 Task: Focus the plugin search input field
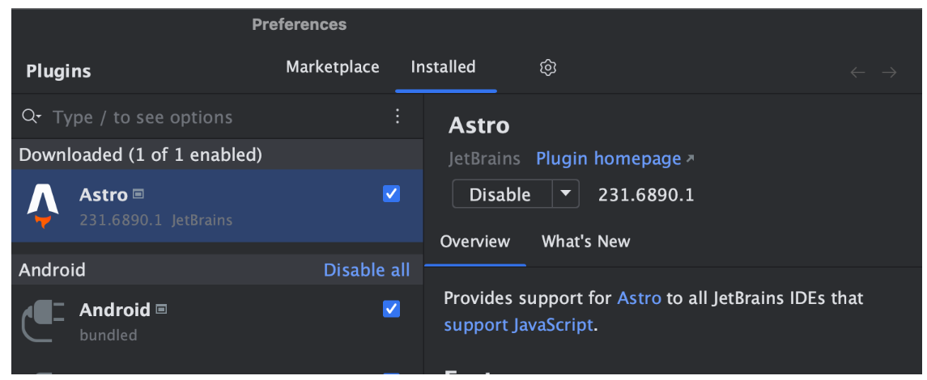point(210,117)
